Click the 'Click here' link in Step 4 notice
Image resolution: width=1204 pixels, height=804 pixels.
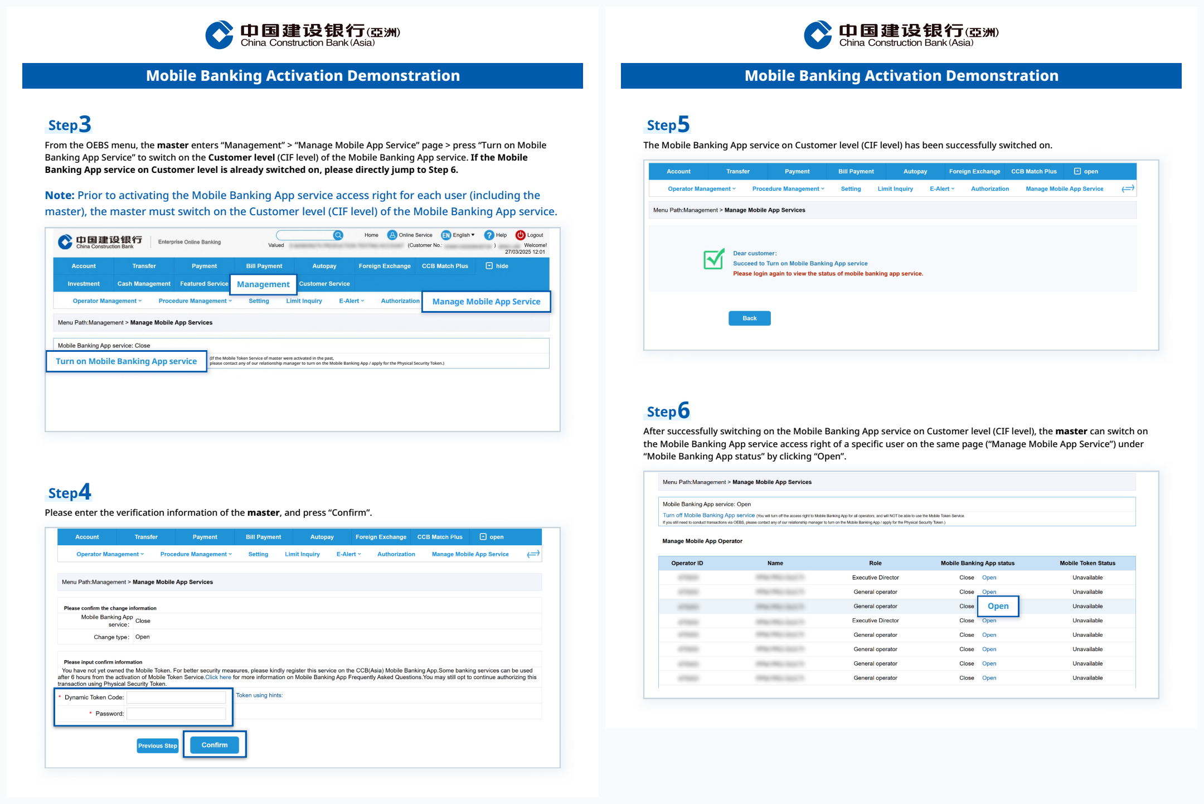(x=218, y=677)
